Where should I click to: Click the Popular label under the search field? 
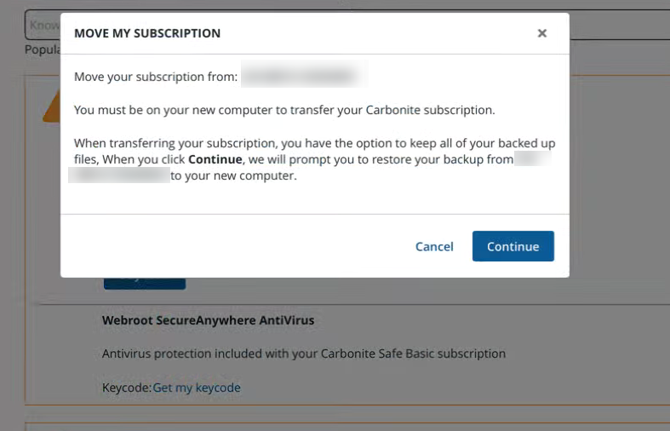[42, 49]
